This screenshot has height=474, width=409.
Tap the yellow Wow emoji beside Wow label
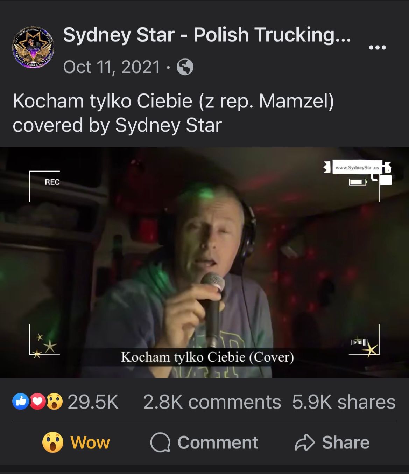(53, 442)
